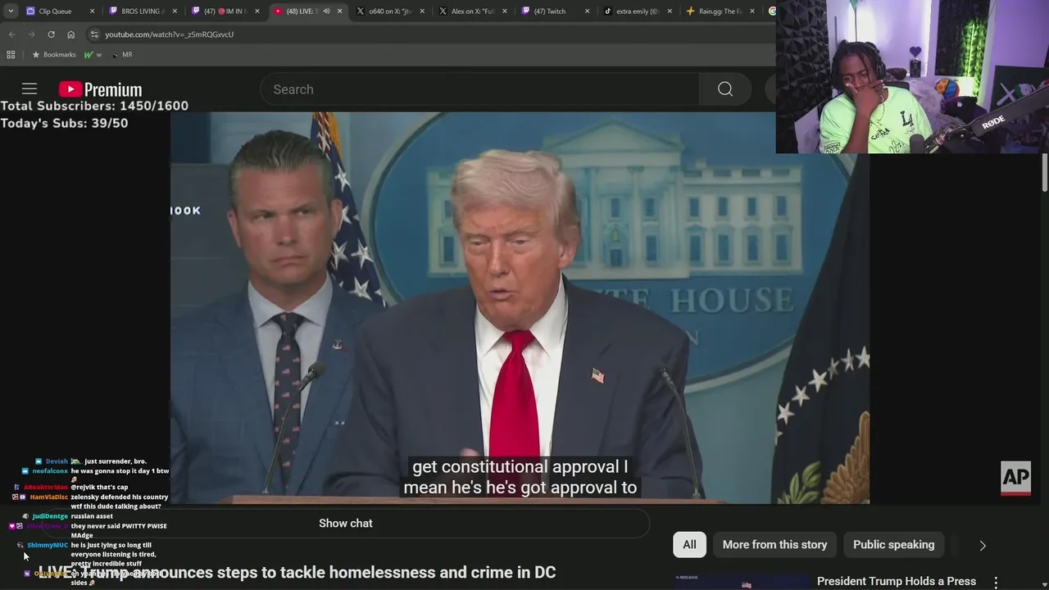The image size is (1049, 590).
Task: Open the three-dot menu of recommended video
Action: 996,583
